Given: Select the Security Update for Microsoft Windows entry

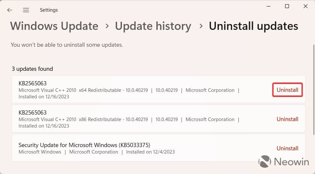Looking at the screenshot, I should pyautogui.click(x=130, y=148).
